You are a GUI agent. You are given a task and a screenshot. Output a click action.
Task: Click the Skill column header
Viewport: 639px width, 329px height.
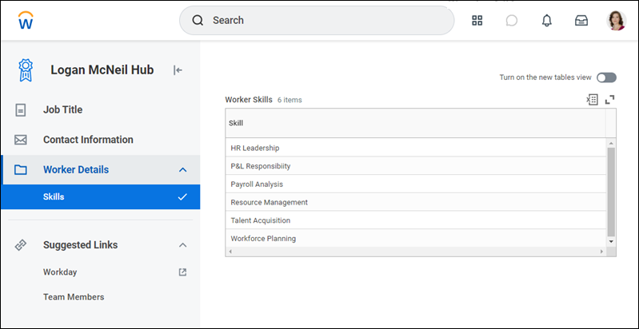tap(415, 123)
